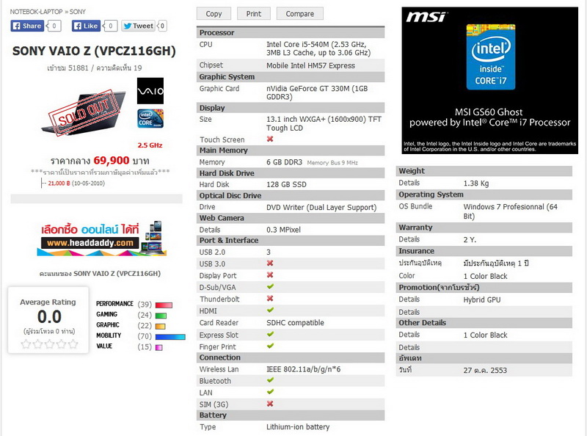Open the headdaddy.com shopping banner
Image resolution: width=587 pixels, height=436 pixels.
click(101, 239)
